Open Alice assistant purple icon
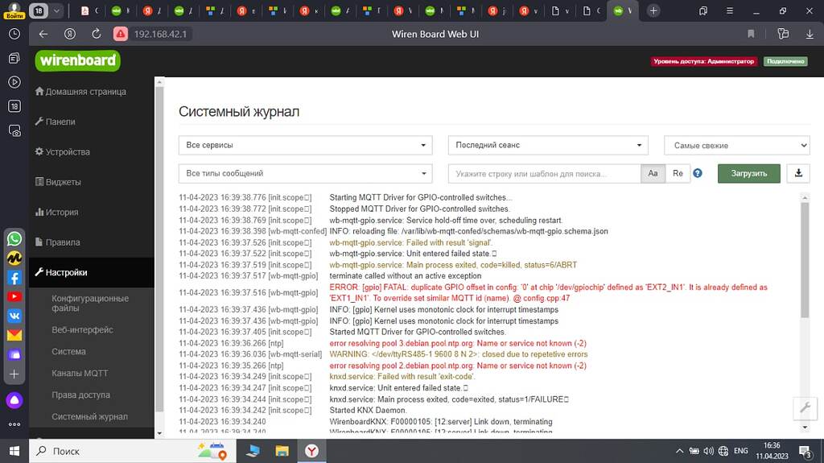 pyautogui.click(x=14, y=400)
